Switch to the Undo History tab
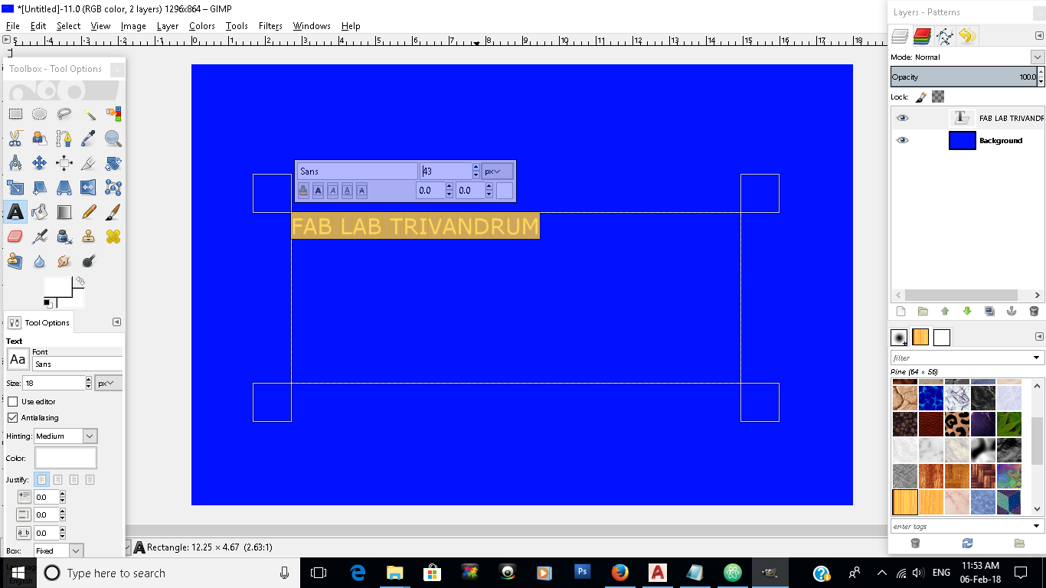 967,35
